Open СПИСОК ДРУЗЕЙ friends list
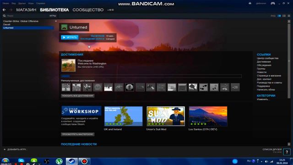Image resolution: width=293 pixels, height=165 pixels. pyautogui.click(x=272, y=149)
